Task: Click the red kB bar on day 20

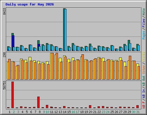Action: click(x=90, y=107)
